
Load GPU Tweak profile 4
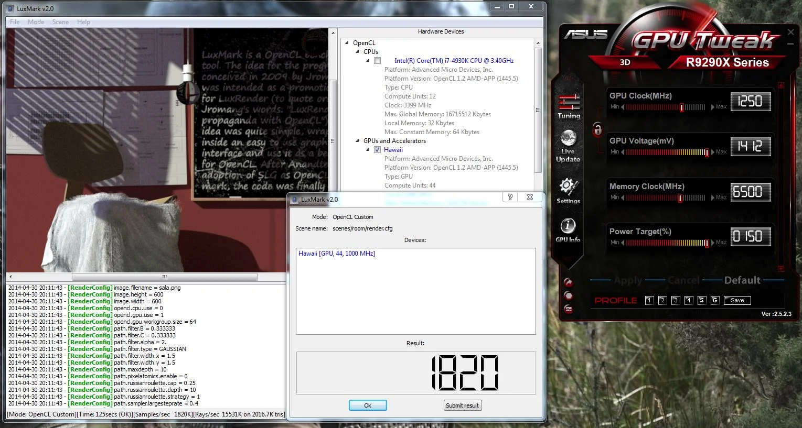coord(689,300)
